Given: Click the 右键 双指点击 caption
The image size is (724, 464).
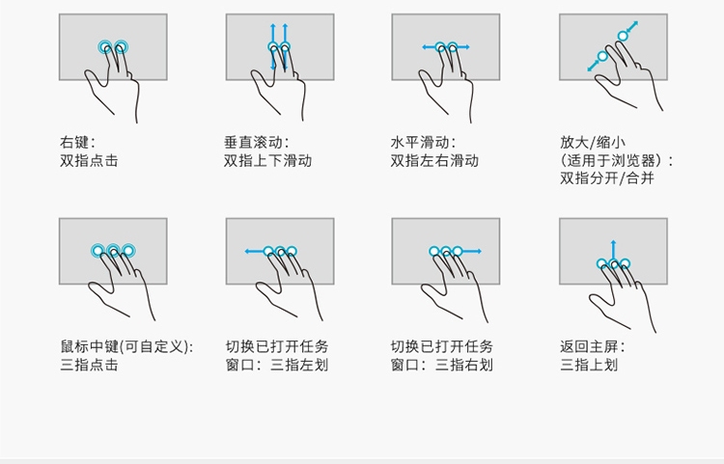Looking at the screenshot, I should click(89, 151).
